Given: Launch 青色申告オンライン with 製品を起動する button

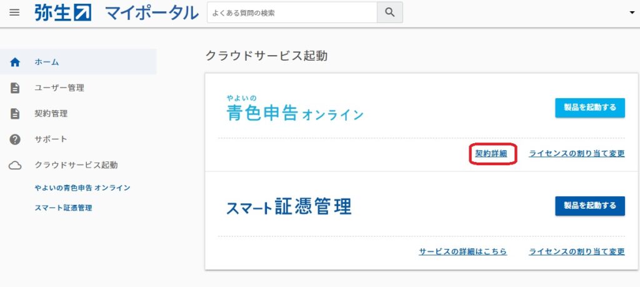Looking at the screenshot, I should [589, 108].
